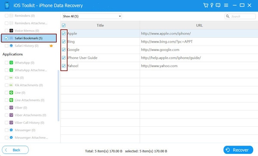Click the Reminders Attachments icon
The height and width of the screenshot is (156, 258).
pos(11,23)
